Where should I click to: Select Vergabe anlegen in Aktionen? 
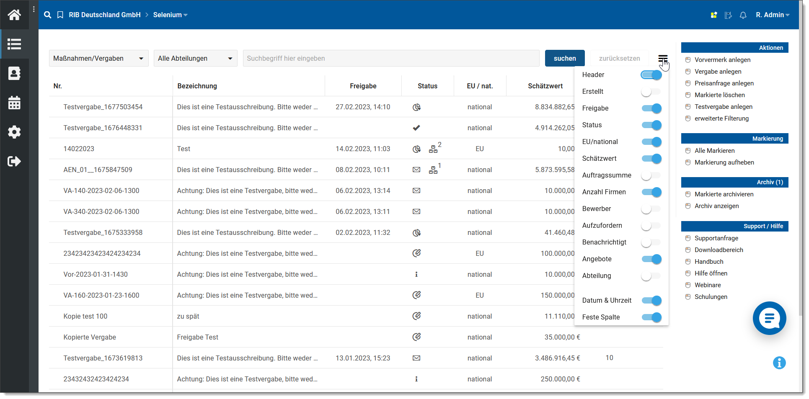(x=718, y=72)
